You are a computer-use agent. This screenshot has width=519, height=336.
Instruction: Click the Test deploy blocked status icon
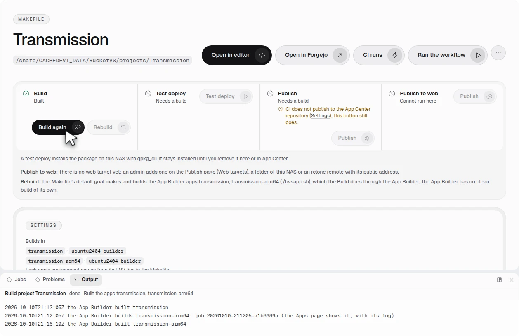[148, 94]
